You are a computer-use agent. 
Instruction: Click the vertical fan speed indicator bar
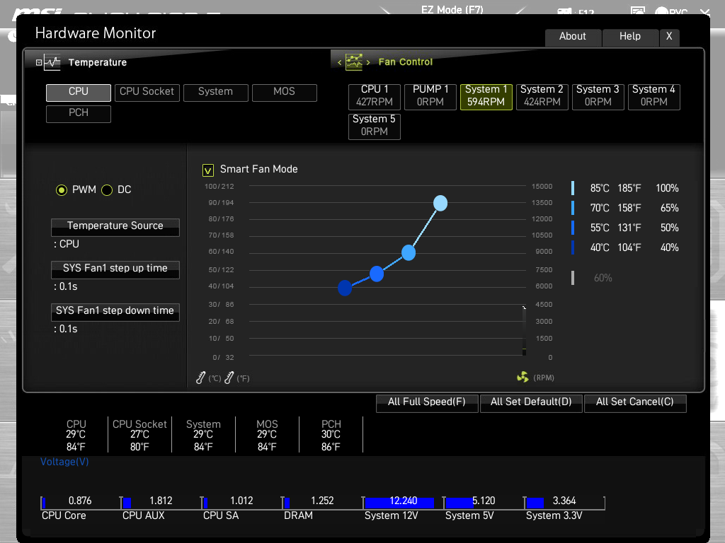[x=525, y=331]
